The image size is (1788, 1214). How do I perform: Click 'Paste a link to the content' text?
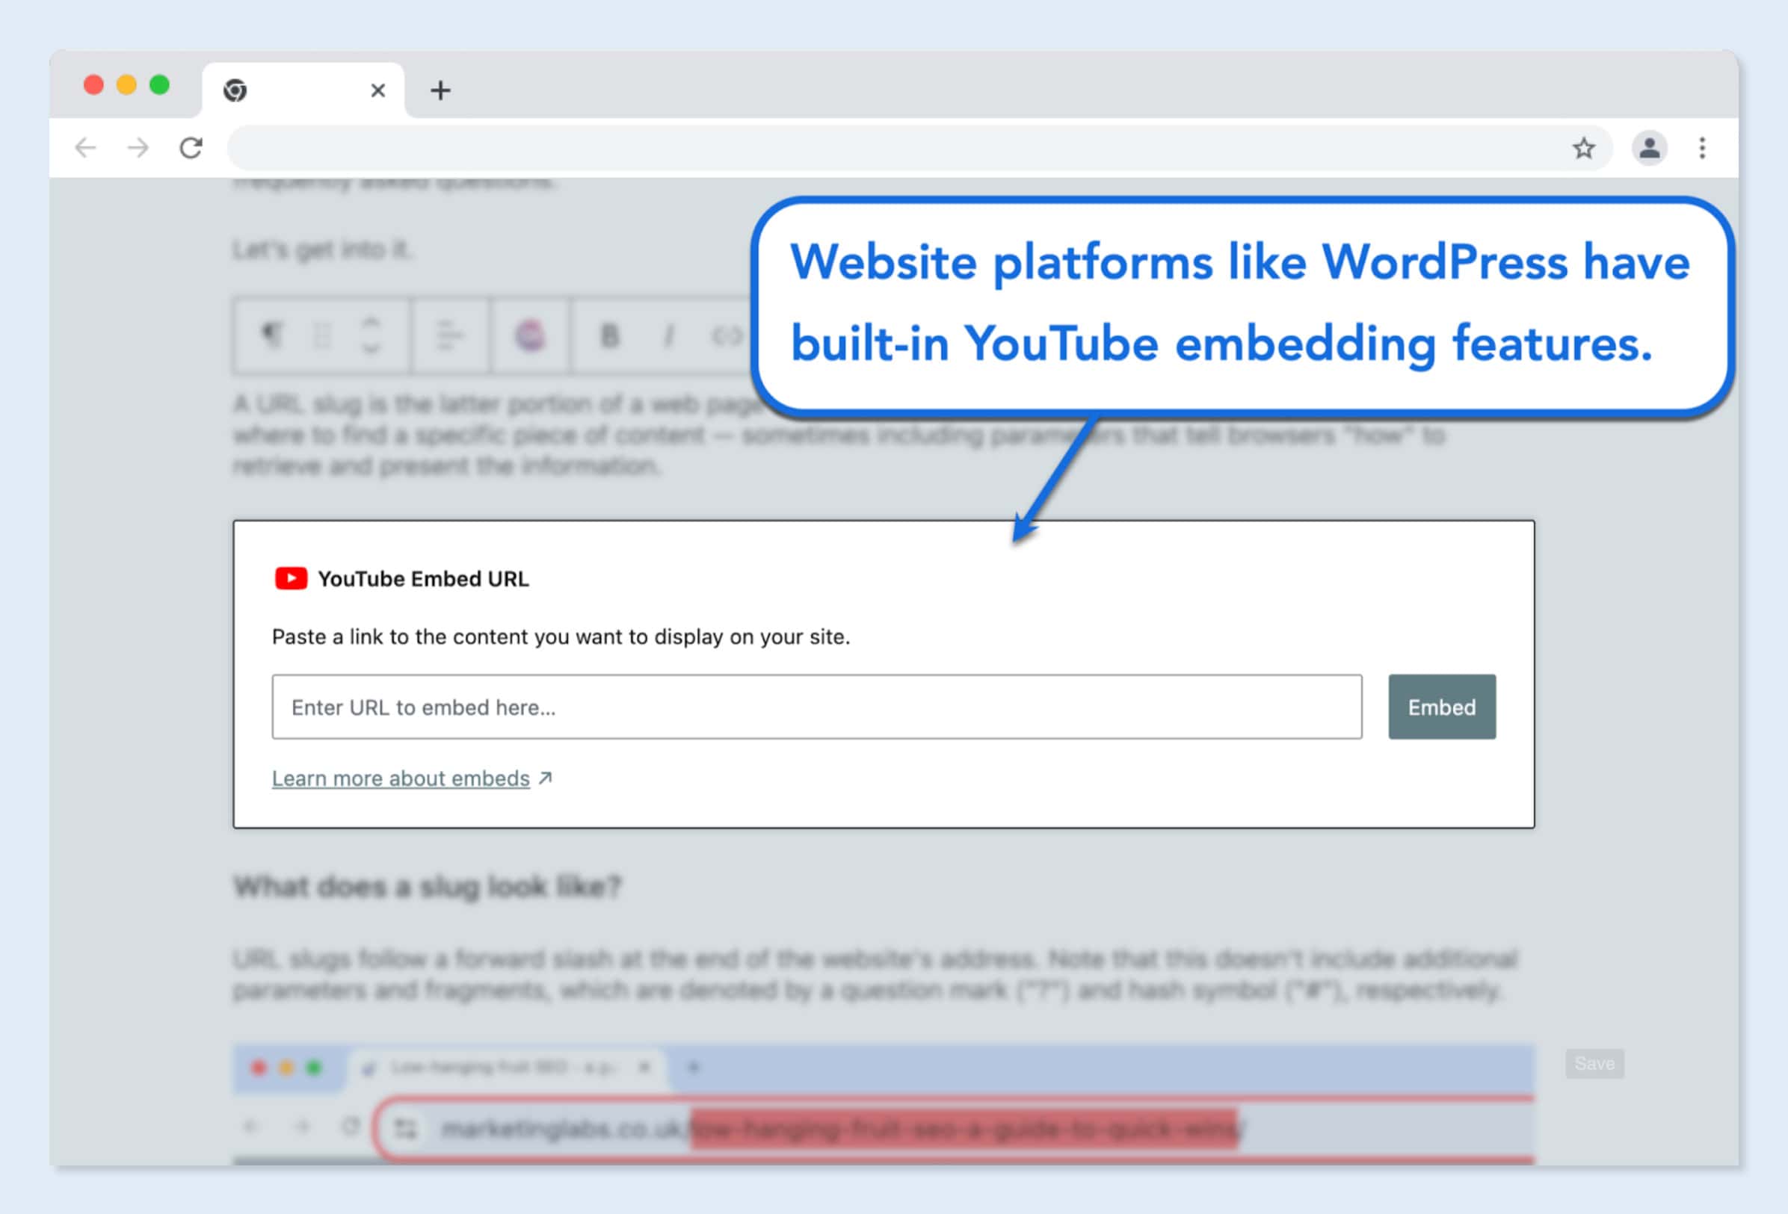[561, 637]
